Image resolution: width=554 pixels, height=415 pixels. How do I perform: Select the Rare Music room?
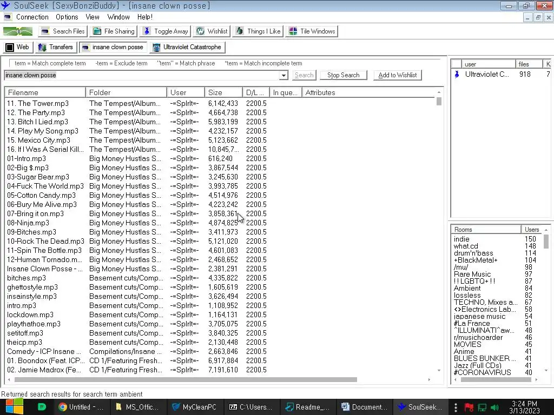pyautogui.click(x=472, y=274)
